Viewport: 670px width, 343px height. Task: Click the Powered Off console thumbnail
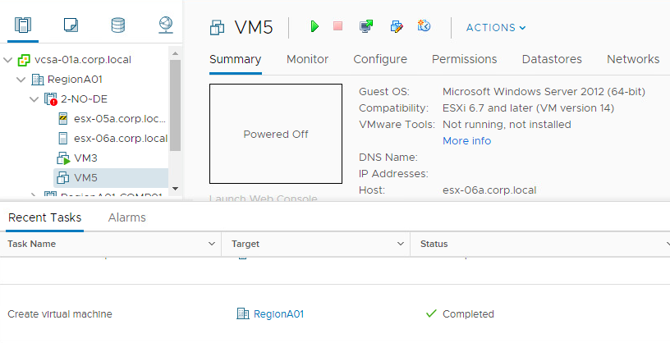point(276,134)
